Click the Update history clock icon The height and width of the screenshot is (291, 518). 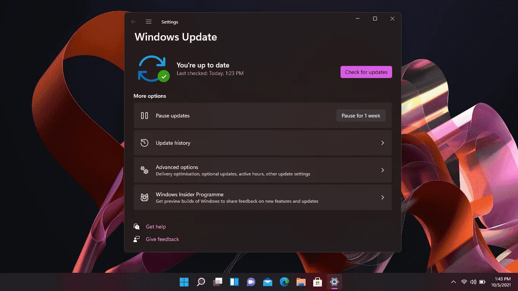click(x=144, y=143)
